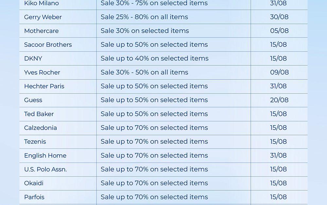Select the Gerry Weber row

(x=43, y=17)
